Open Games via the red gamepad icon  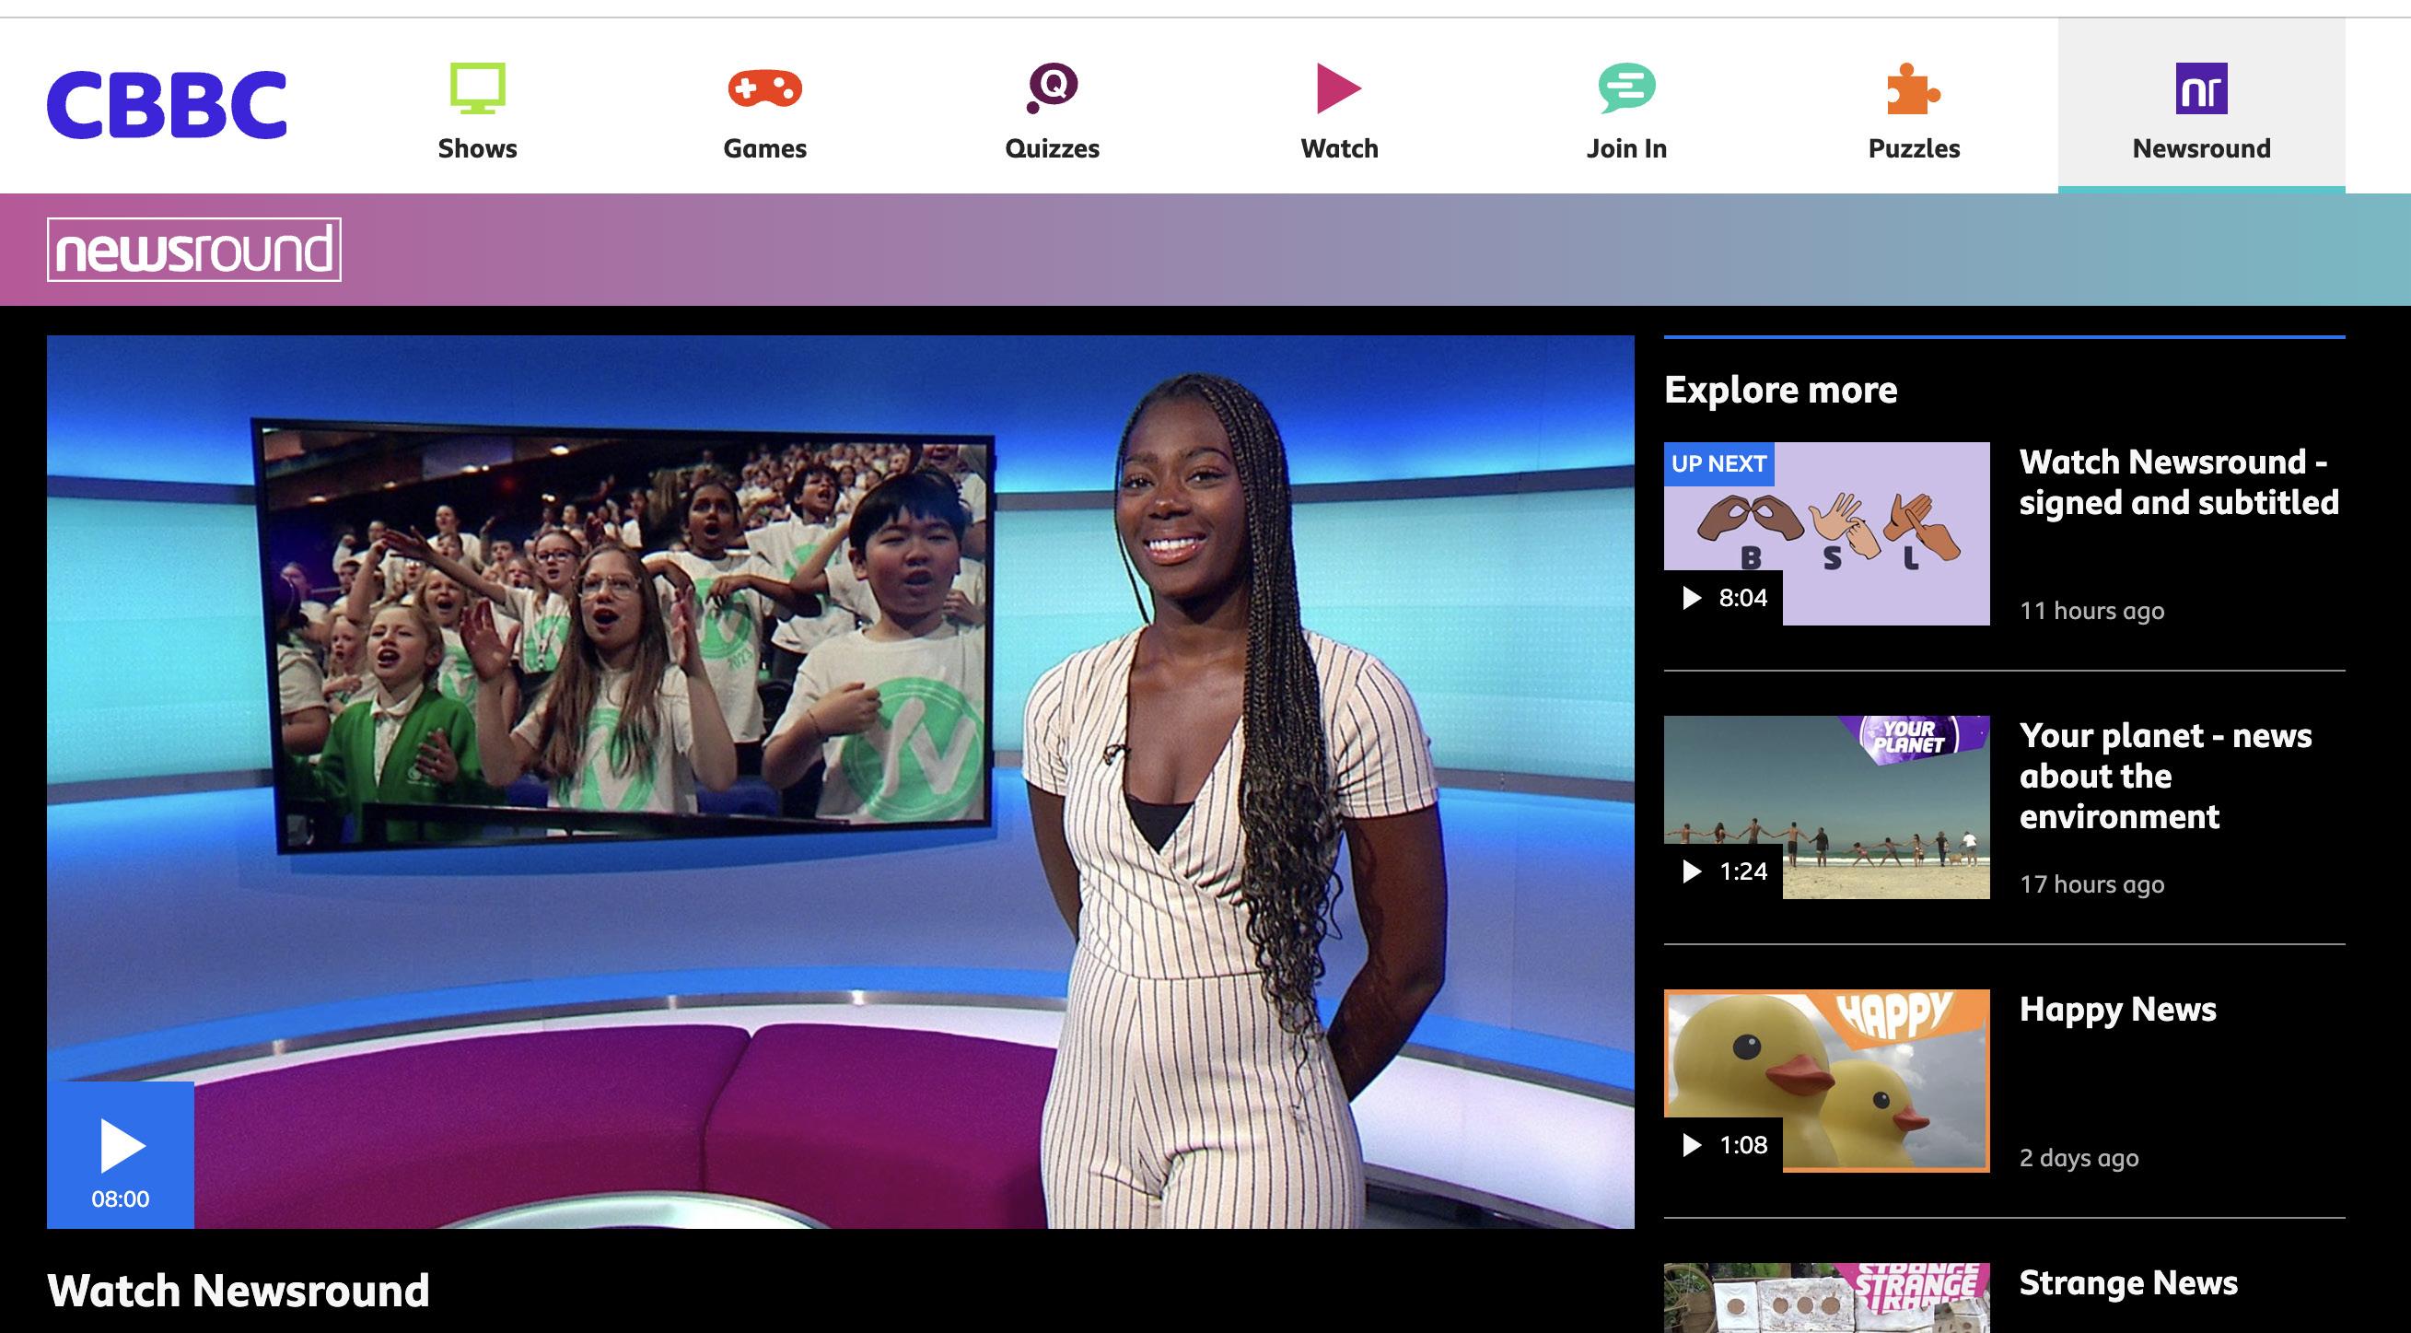(764, 88)
